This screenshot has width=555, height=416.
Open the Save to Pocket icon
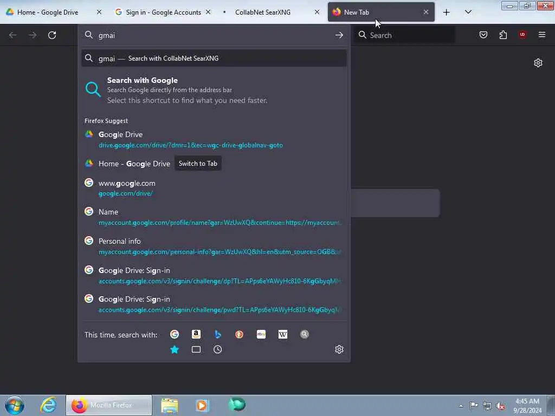click(483, 35)
